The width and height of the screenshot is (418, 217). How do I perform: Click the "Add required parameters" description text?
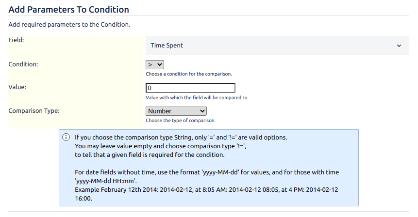pyautogui.click(x=69, y=24)
